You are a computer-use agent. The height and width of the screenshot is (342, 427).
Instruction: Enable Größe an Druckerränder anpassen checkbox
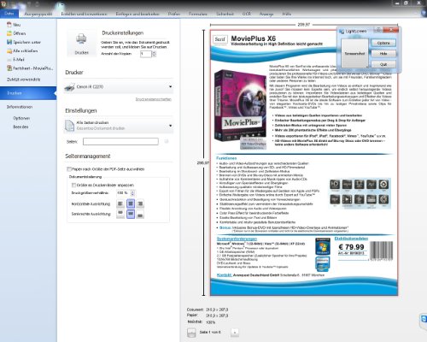(73, 185)
